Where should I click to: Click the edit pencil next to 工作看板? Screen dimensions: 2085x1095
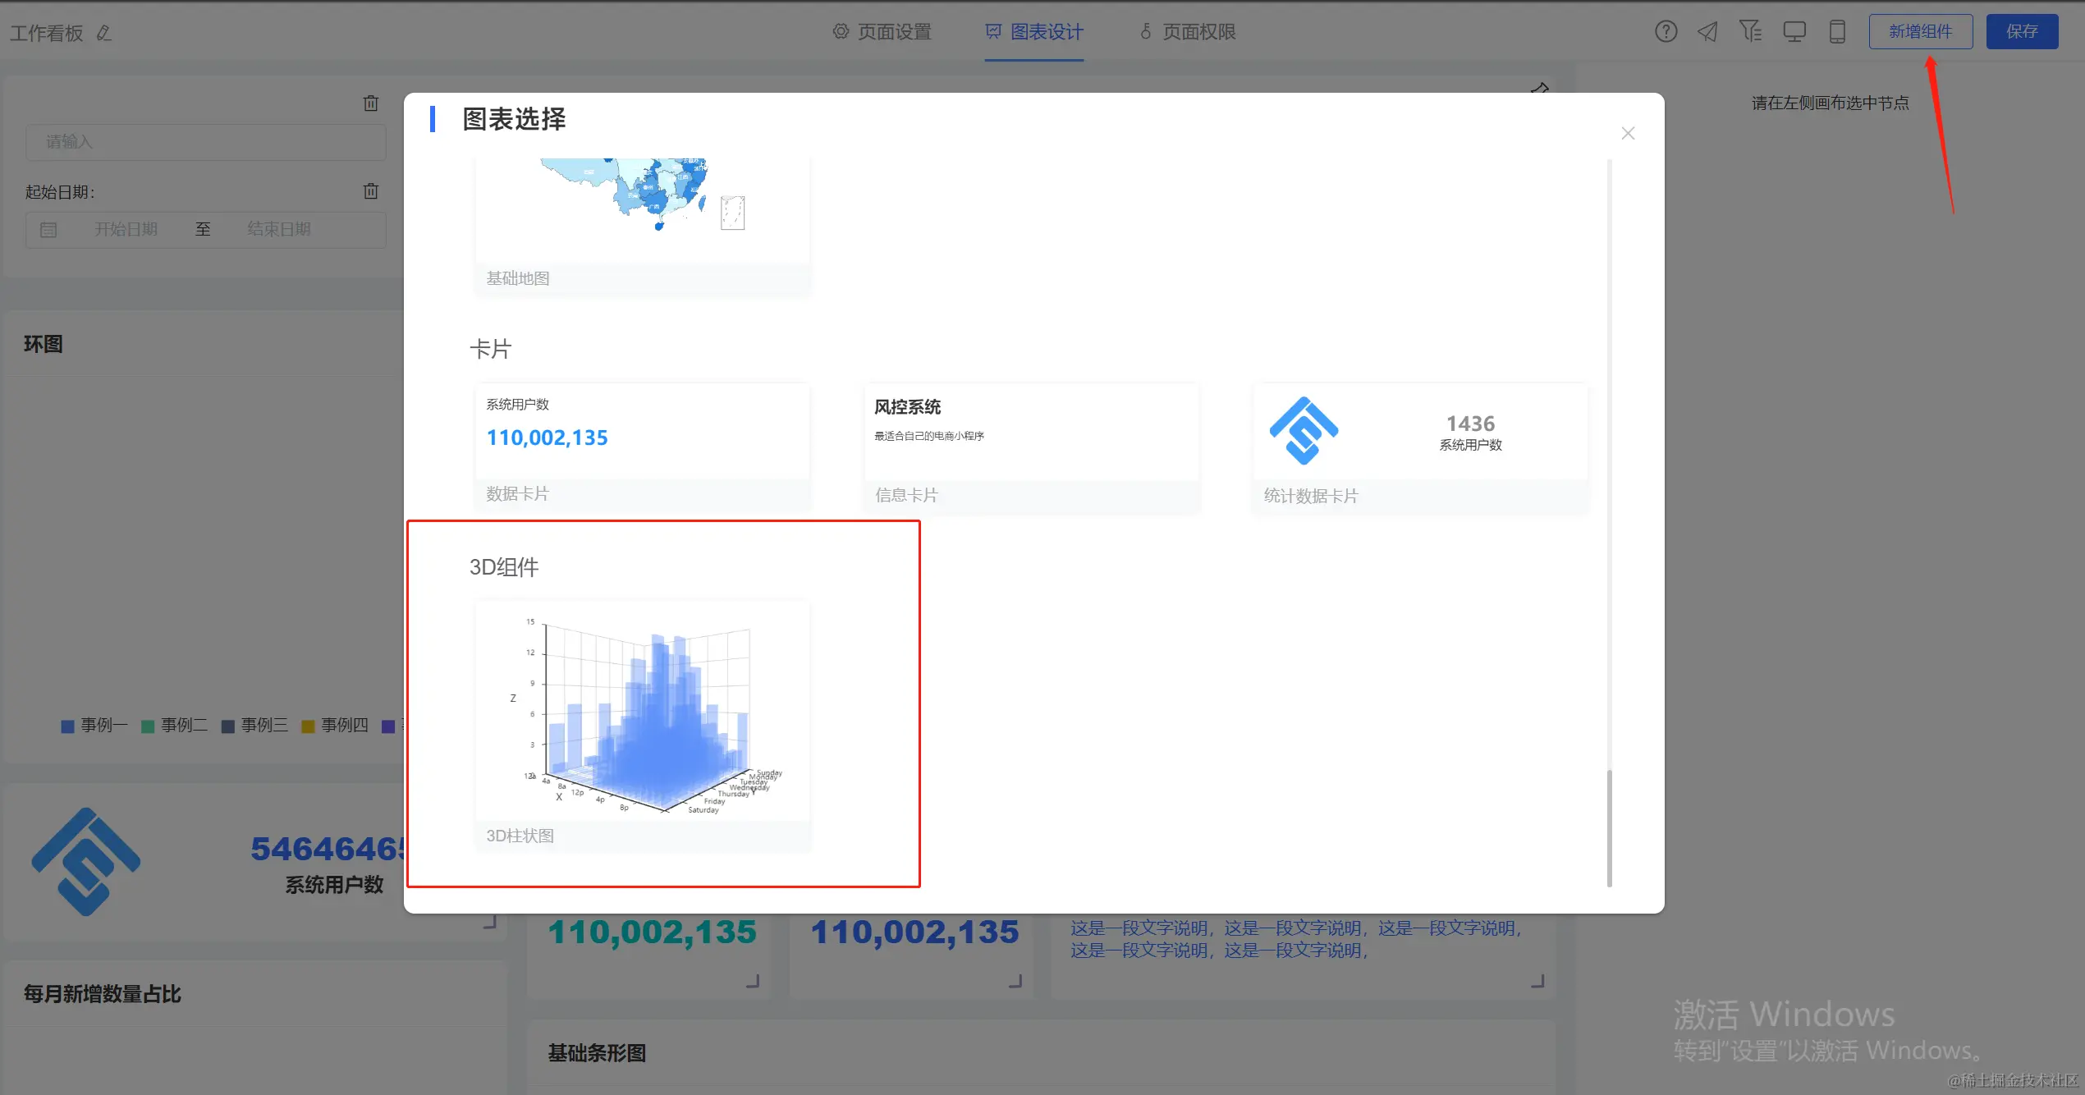point(104,34)
